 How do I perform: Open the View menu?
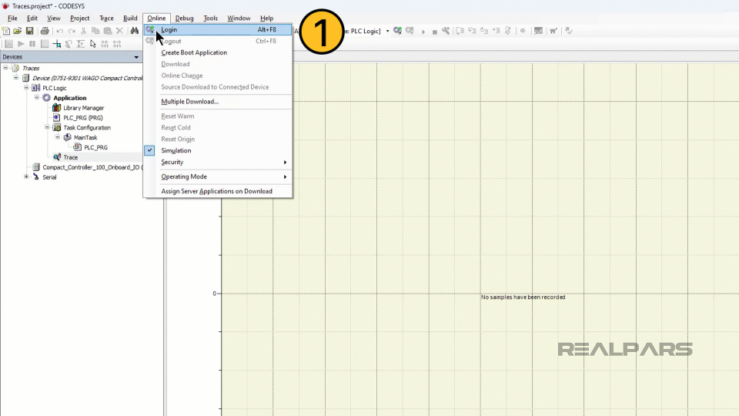53,18
